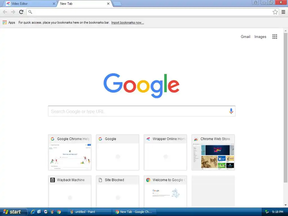
Task: Launch Chrome from the quick launch bar
Action: click(59, 212)
